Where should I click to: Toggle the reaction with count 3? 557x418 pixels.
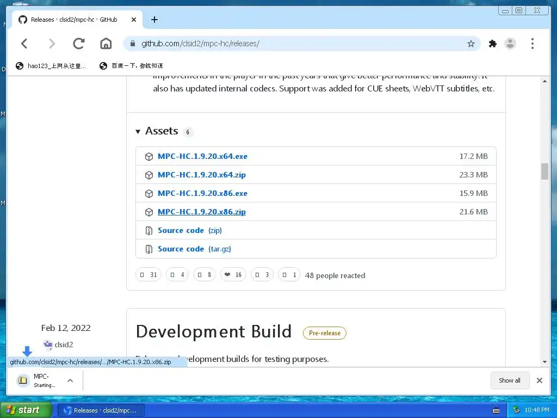[262, 275]
